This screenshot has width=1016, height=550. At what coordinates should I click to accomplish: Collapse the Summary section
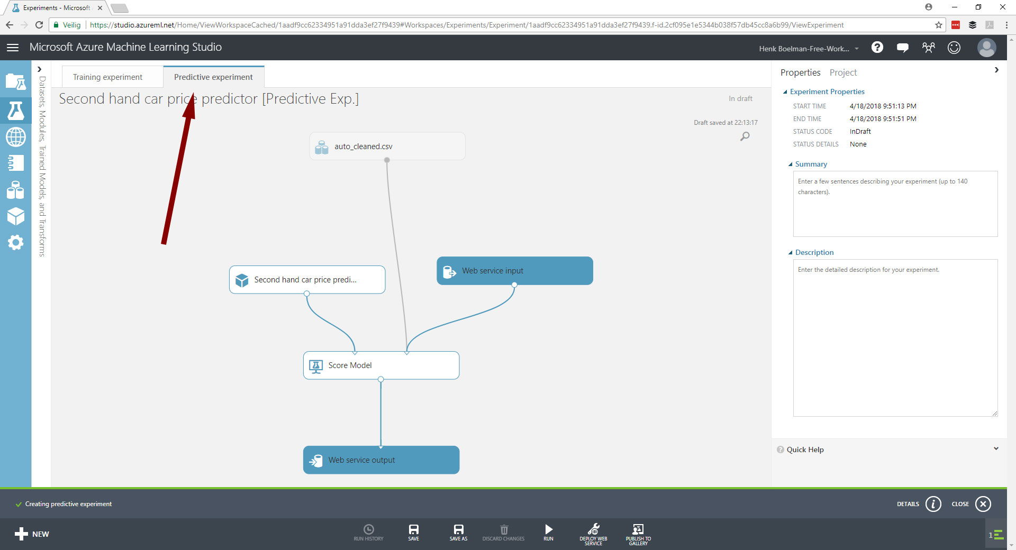pyautogui.click(x=791, y=164)
